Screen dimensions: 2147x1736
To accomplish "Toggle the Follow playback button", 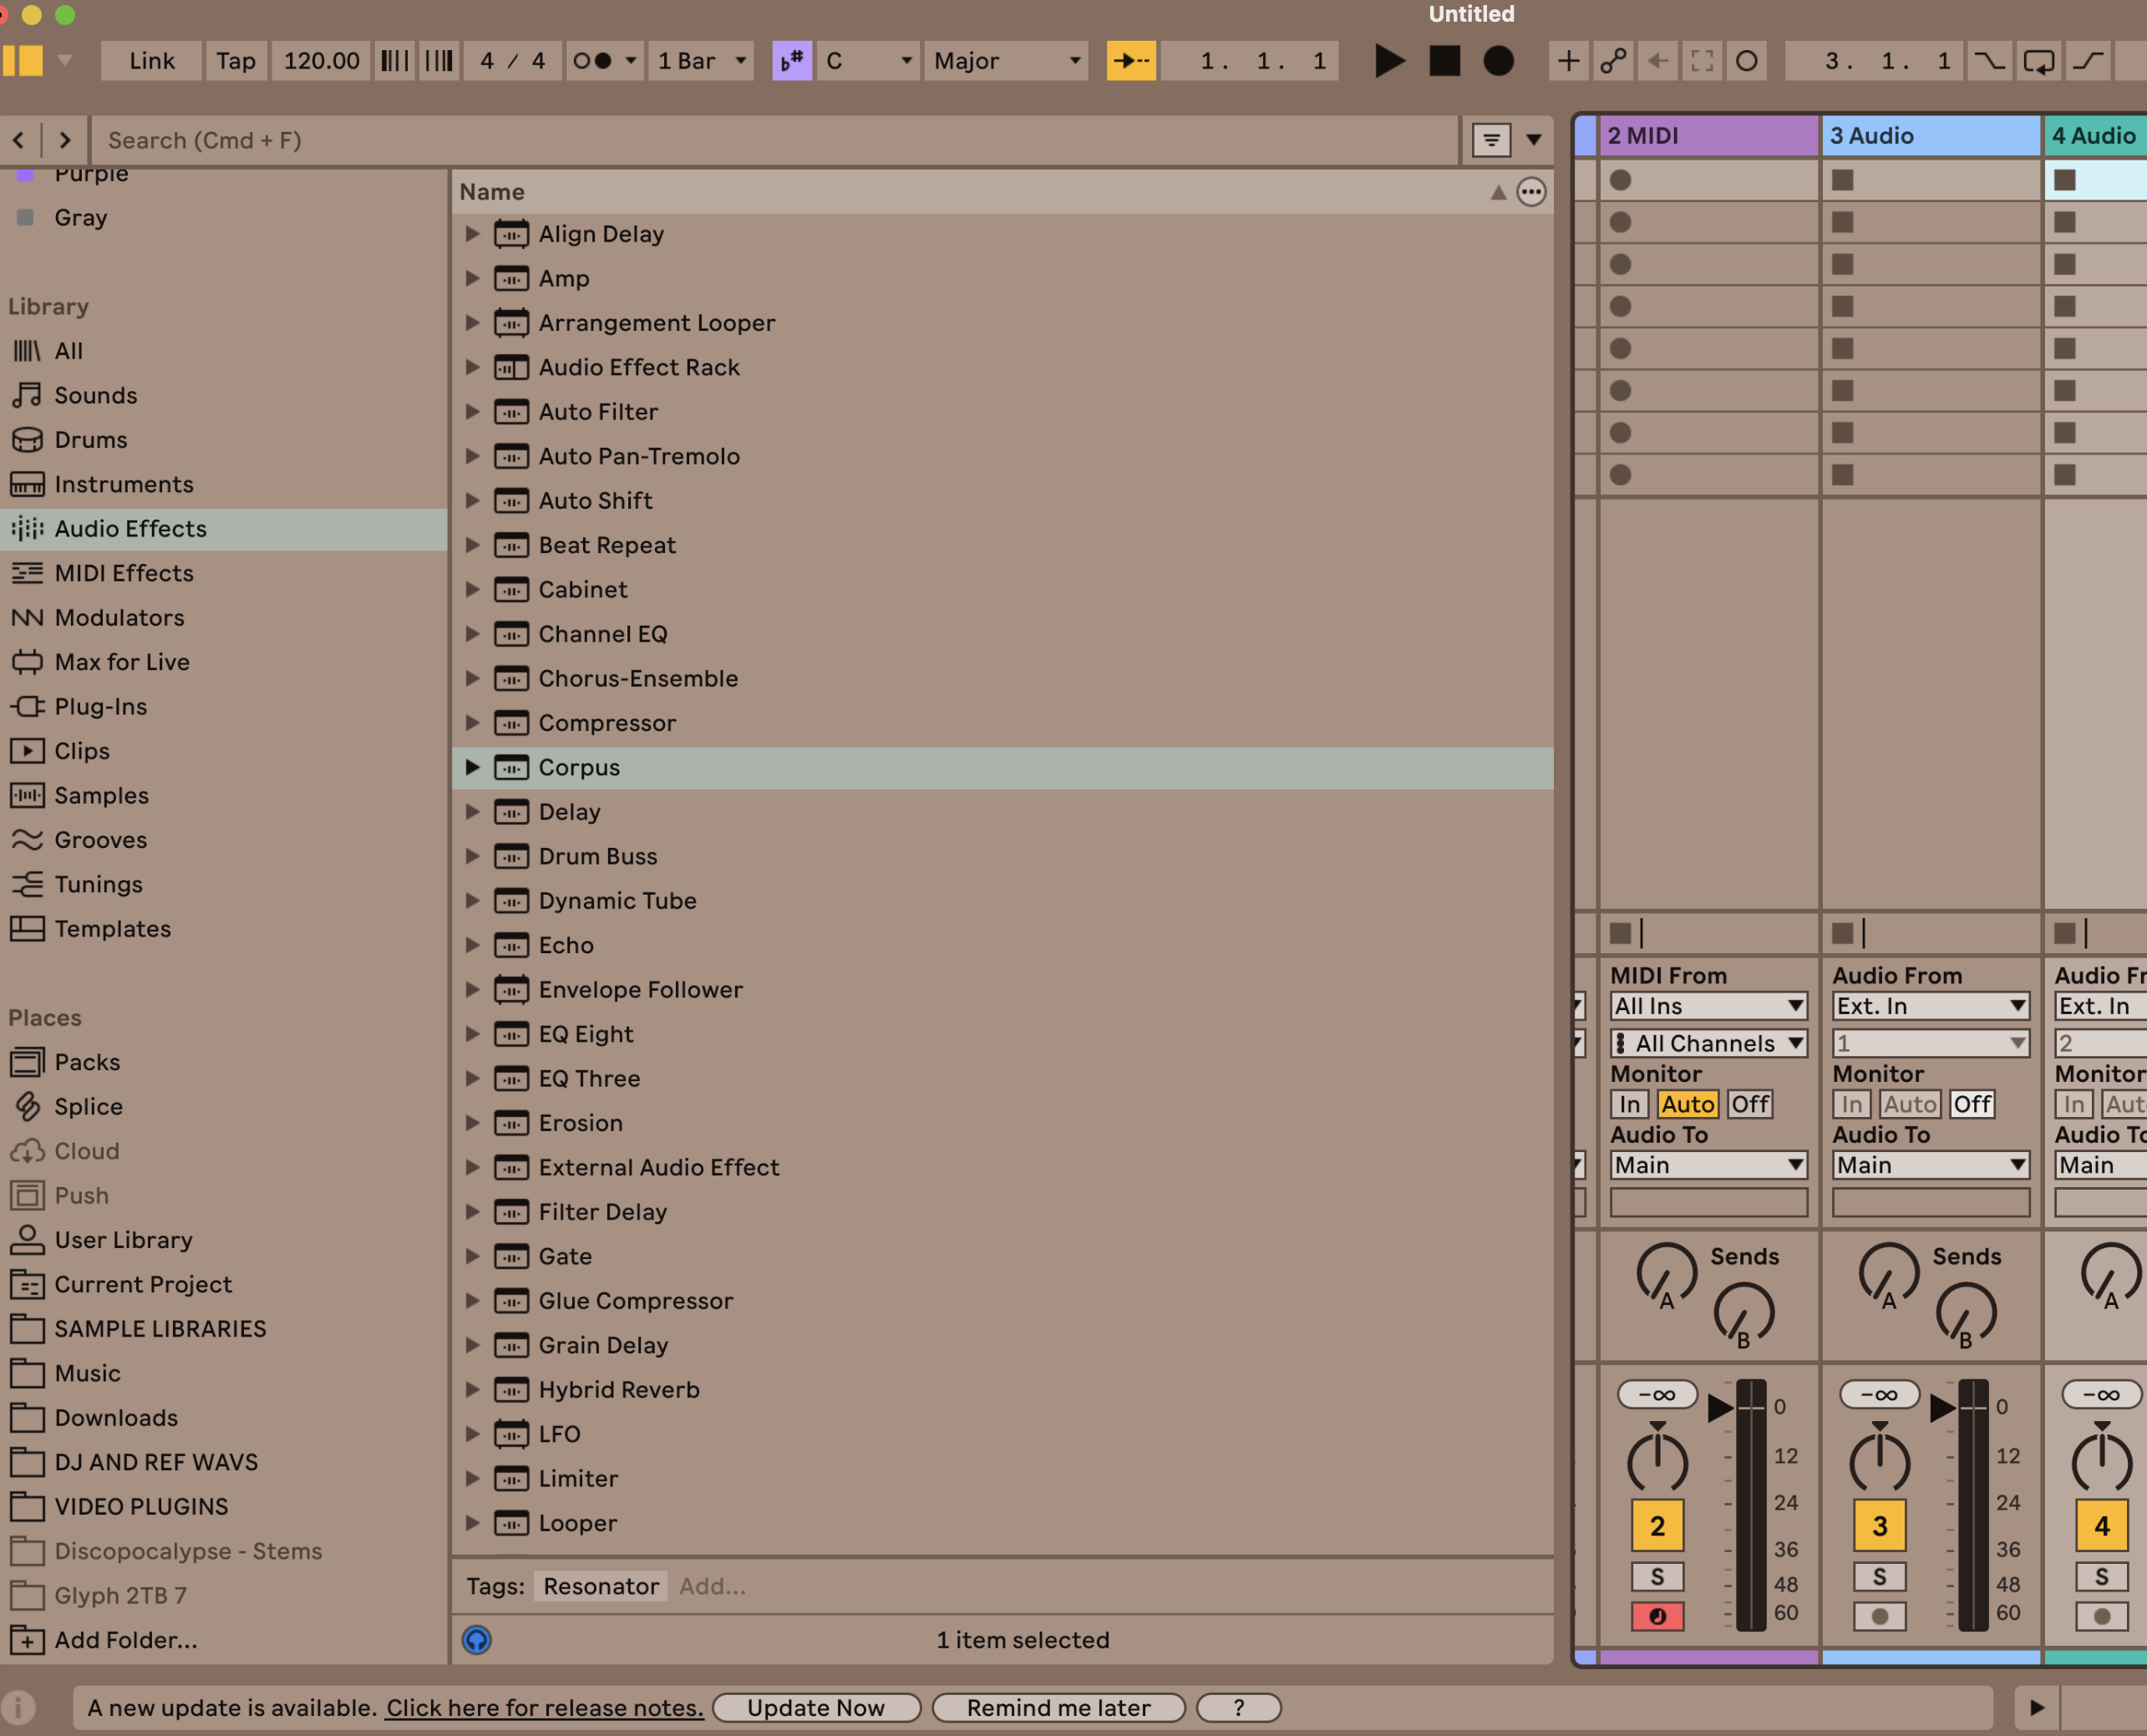I will 1131,61.
